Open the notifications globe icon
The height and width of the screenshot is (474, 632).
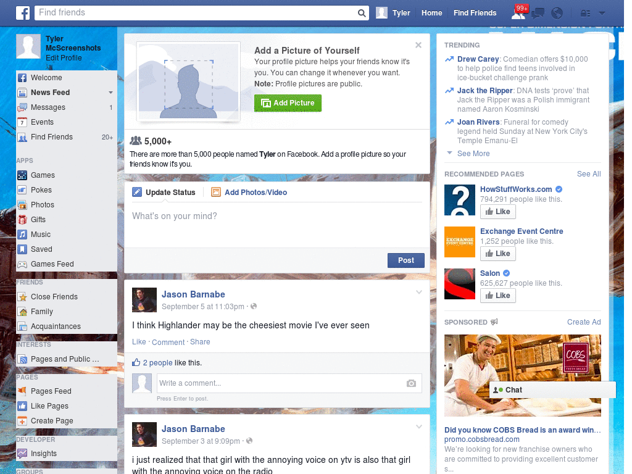[x=557, y=14]
